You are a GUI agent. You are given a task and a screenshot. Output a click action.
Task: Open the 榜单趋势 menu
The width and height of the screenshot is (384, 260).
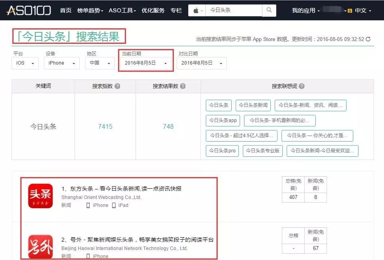(90, 10)
